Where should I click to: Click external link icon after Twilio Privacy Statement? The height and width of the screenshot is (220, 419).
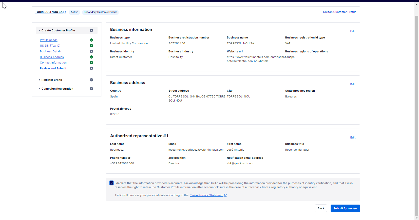pos(225,195)
